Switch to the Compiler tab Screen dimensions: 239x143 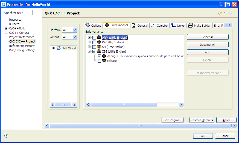(159, 25)
